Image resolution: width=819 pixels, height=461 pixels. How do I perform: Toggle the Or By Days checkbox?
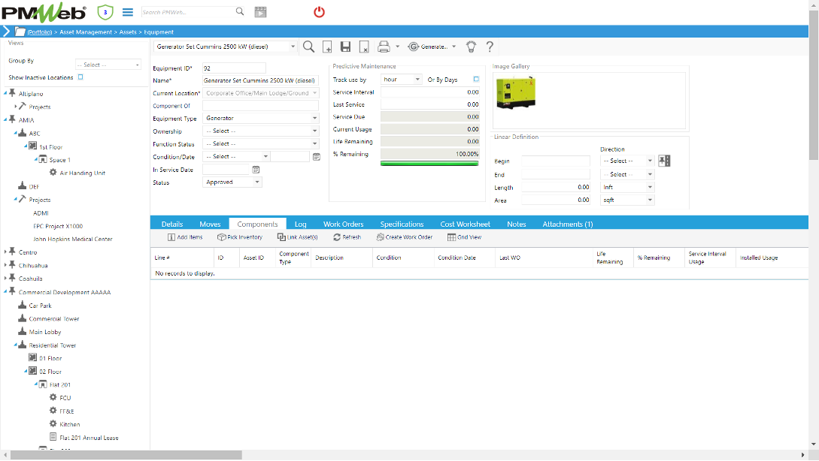476,80
